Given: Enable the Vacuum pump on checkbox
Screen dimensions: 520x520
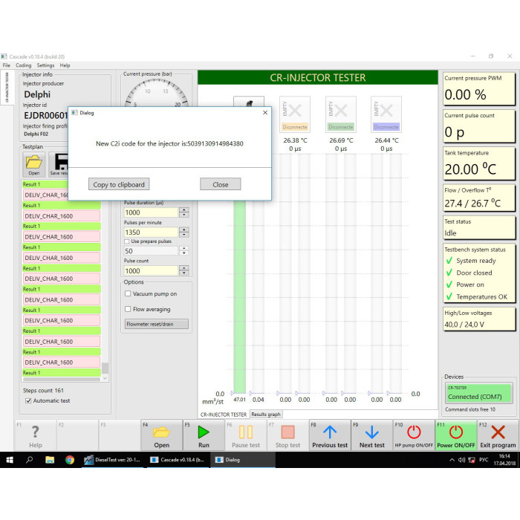Looking at the screenshot, I should point(129,294).
